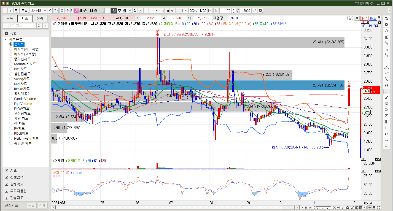Click the title bar gear icon

[x=372, y=3]
